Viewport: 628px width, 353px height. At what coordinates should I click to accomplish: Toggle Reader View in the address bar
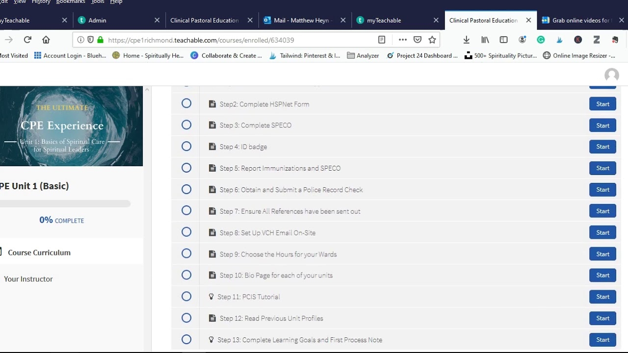382,40
